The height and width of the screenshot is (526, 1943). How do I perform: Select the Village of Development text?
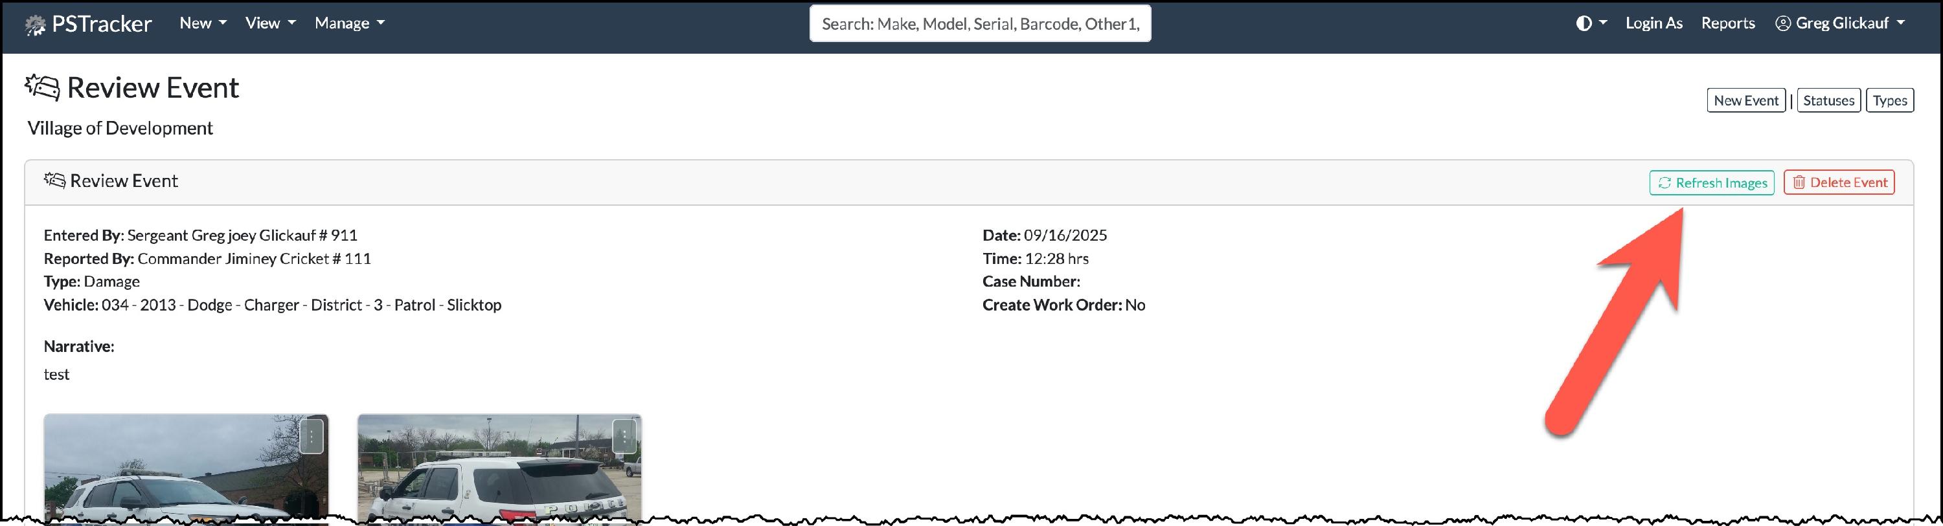120,128
